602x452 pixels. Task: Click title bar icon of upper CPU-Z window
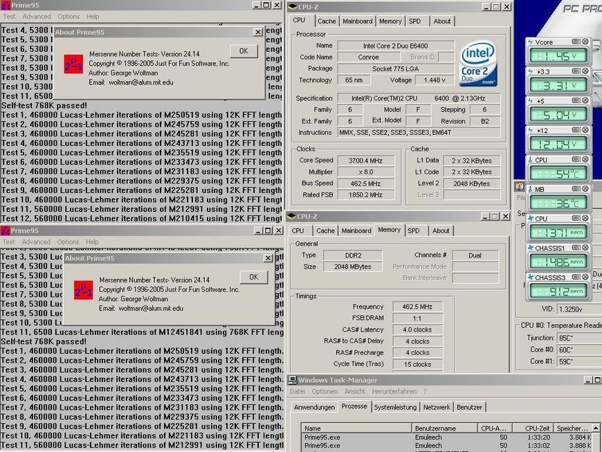coord(293,6)
